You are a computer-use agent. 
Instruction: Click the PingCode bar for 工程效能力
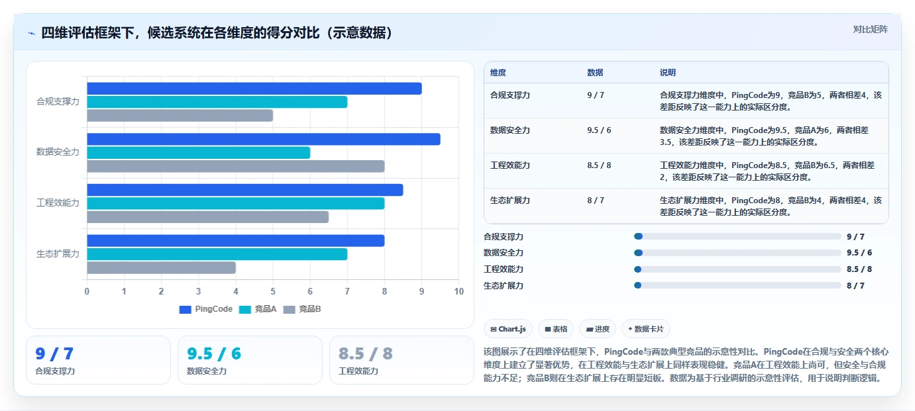[x=245, y=190]
